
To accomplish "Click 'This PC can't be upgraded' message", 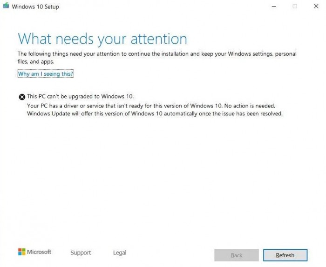I will click(80, 96).
